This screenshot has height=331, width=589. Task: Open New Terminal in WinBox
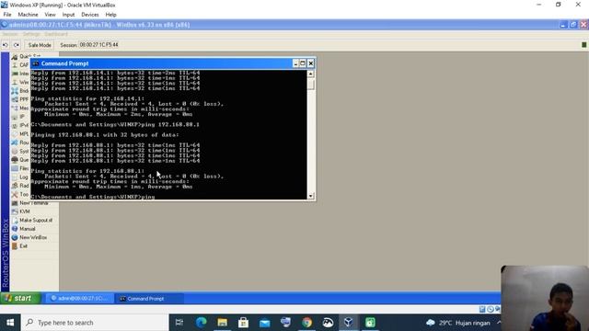click(30, 203)
